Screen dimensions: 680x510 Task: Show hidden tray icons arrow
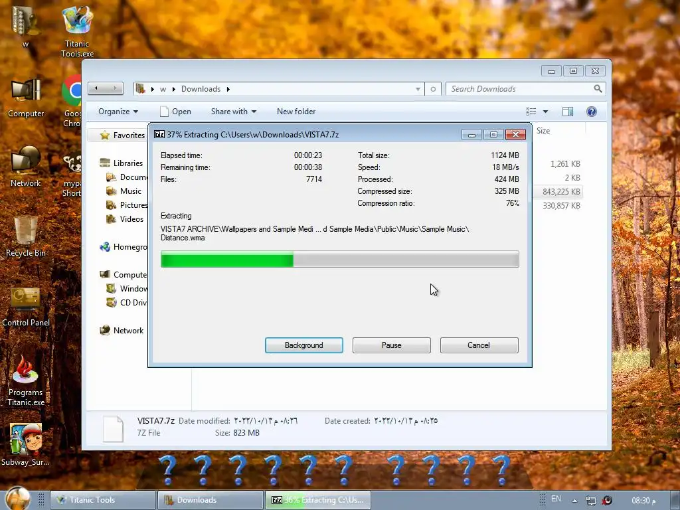(x=574, y=501)
